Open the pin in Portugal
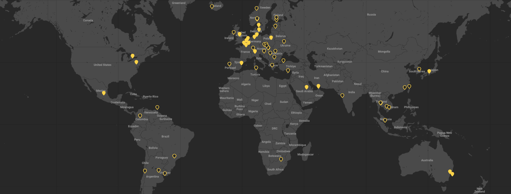The height and width of the screenshot is (194, 511). tap(229, 64)
